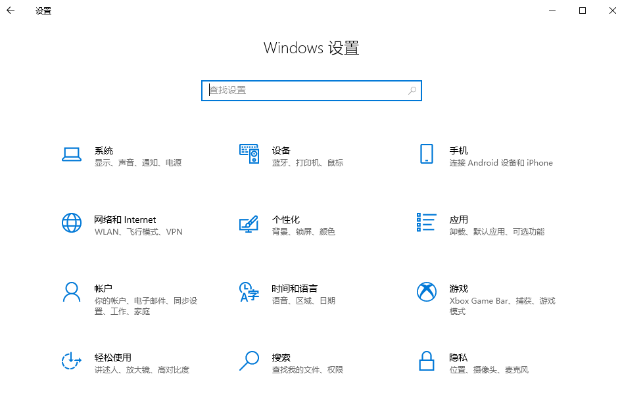Click 设置 label in title bar
The width and height of the screenshot is (620, 395).
pos(43,11)
